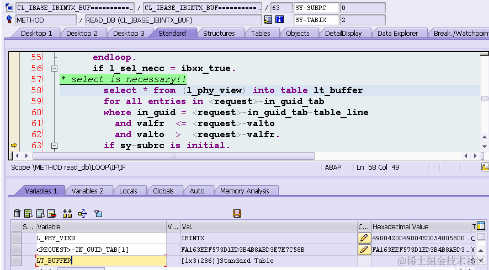The width and height of the screenshot is (489, 270).
Task: Open the Objects tab
Action: click(x=297, y=33)
